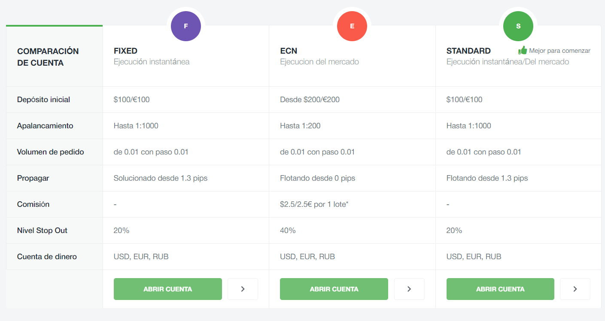The width and height of the screenshot is (605, 321).
Task: Click the green S account icon
Action: [x=518, y=26]
